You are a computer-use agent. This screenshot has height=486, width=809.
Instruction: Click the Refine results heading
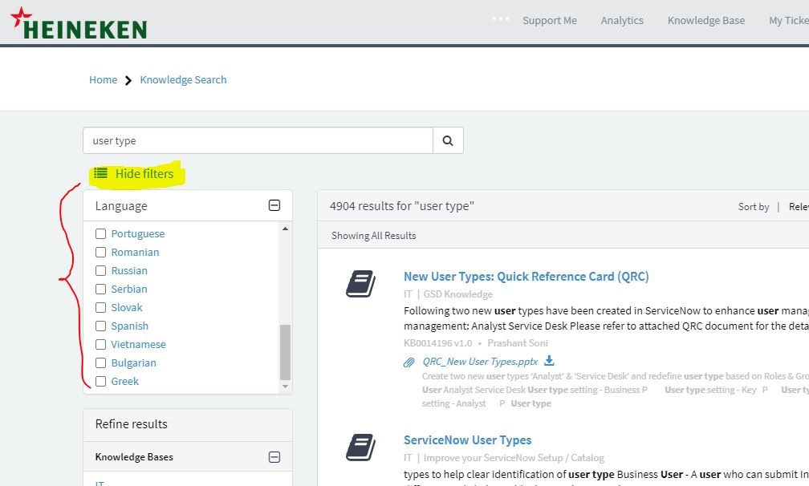pos(131,423)
